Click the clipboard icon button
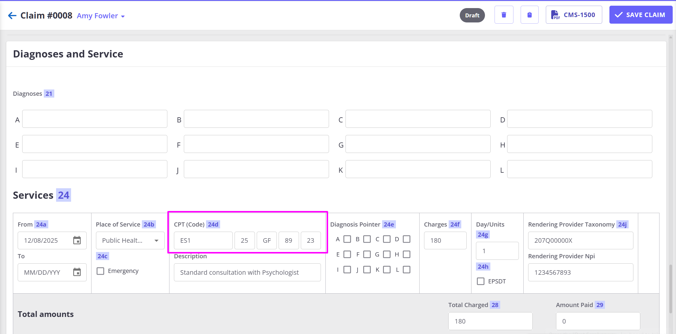676x334 pixels. coord(529,15)
